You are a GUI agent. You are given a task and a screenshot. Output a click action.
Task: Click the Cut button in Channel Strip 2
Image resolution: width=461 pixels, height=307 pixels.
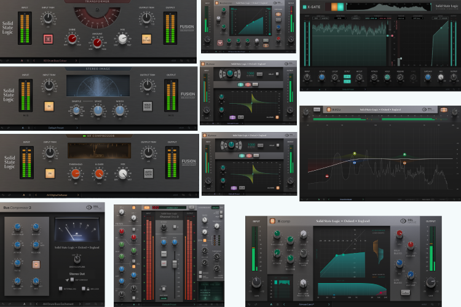(x=164, y=263)
